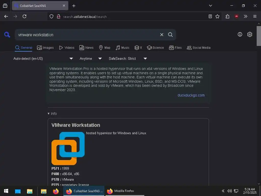Click the P400 : x86-64, x86 row
Screen dimensions: 261x196
[65, 174]
